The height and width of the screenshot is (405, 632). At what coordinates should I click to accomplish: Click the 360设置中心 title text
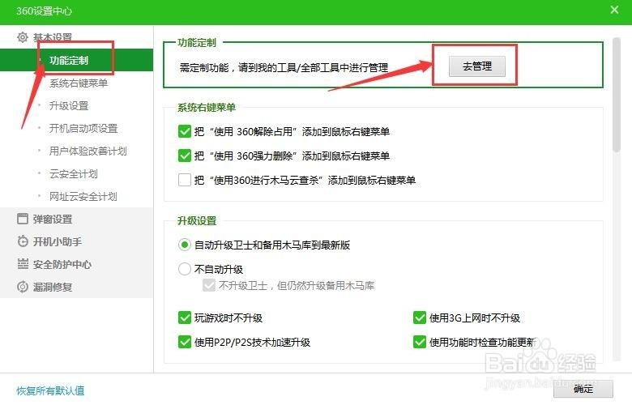coord(44,11)
